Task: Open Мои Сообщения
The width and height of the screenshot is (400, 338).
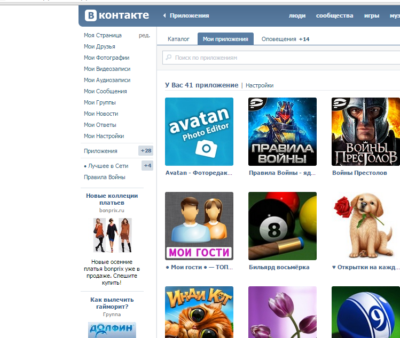Action: (105, 91)
